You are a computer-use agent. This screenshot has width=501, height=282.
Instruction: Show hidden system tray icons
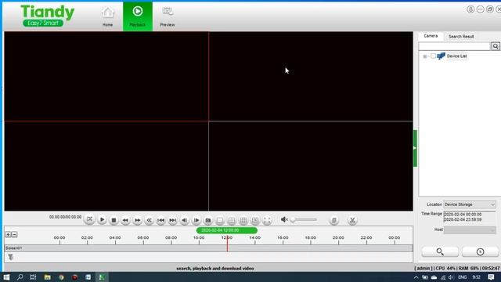(416, 277)
